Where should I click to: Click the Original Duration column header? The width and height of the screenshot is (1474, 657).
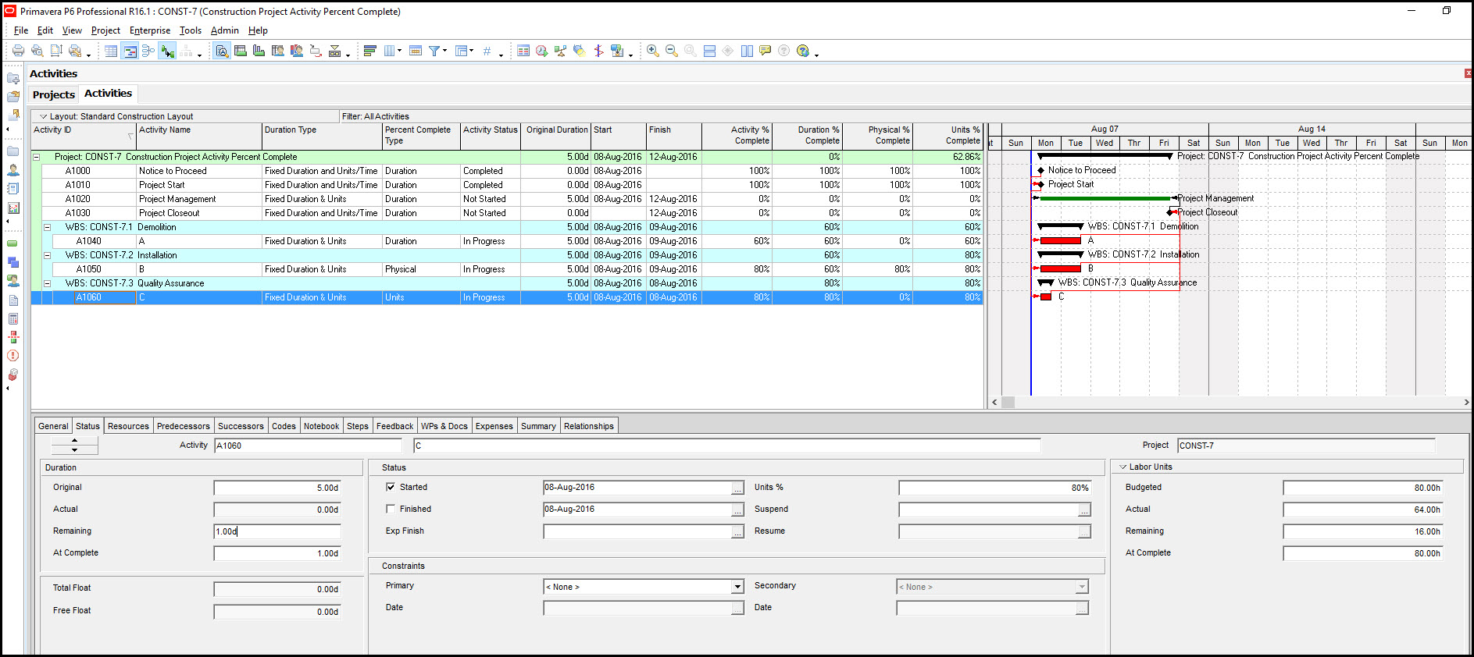556,136
